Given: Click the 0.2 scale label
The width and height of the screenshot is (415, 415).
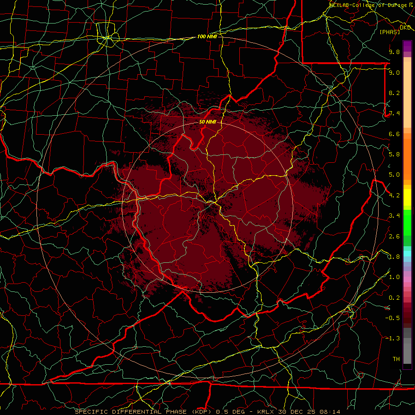Looking at the screenshot, I should coord(394,298).
